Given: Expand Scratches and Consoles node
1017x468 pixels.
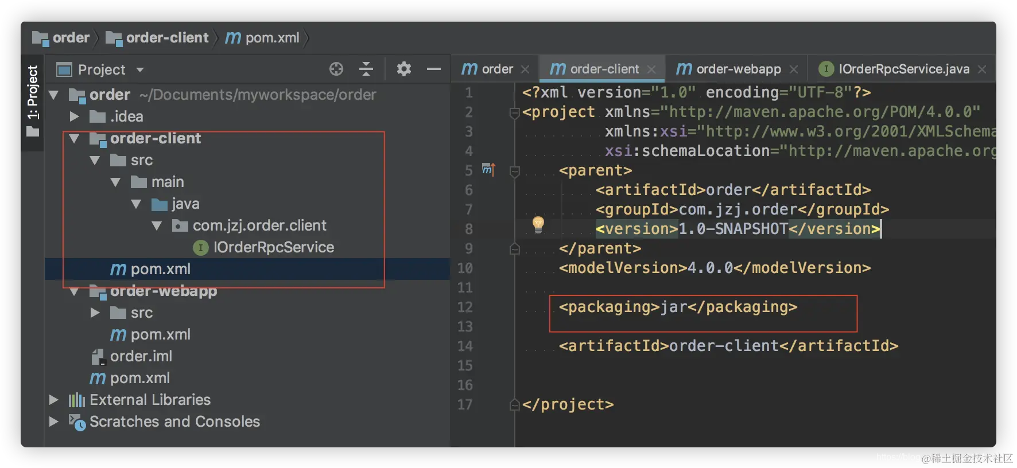Looking at the screenshot, I should tap(53, 422).
